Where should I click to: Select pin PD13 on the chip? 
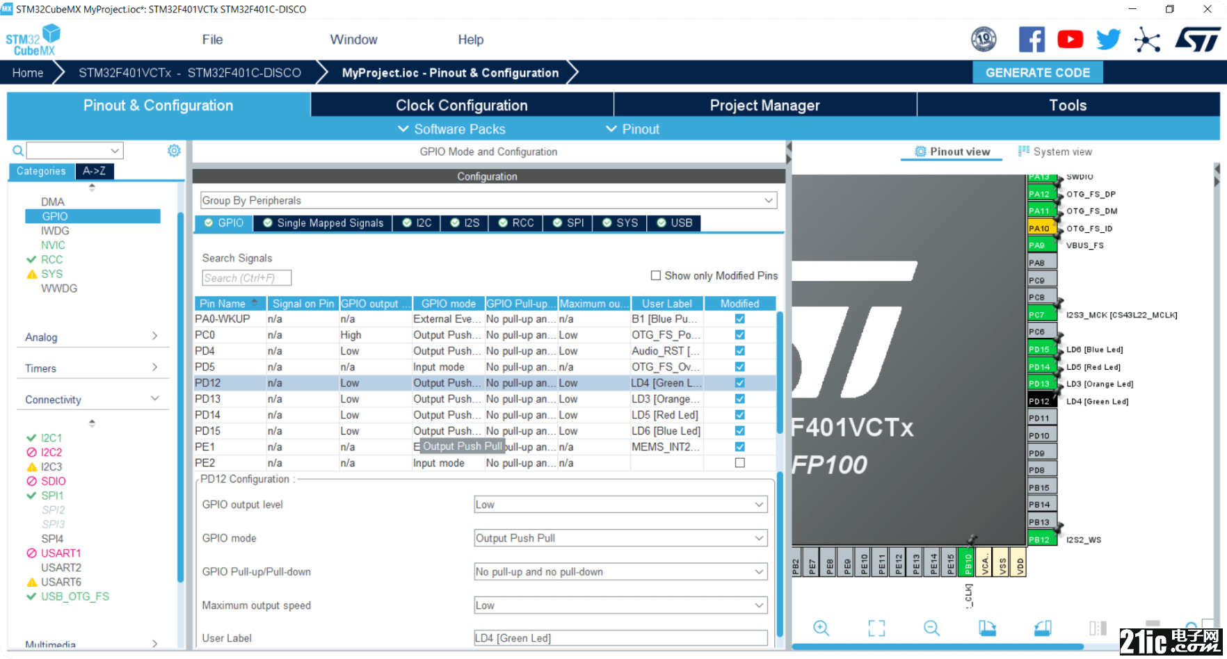pos(1042,384)
